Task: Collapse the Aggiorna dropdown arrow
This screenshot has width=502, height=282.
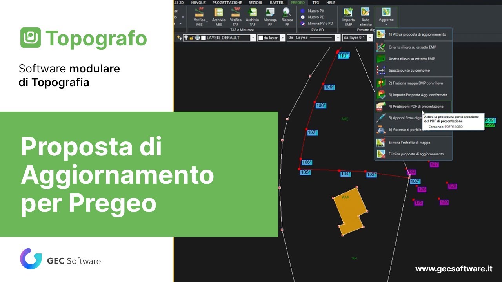Action: tap(386, 25)
